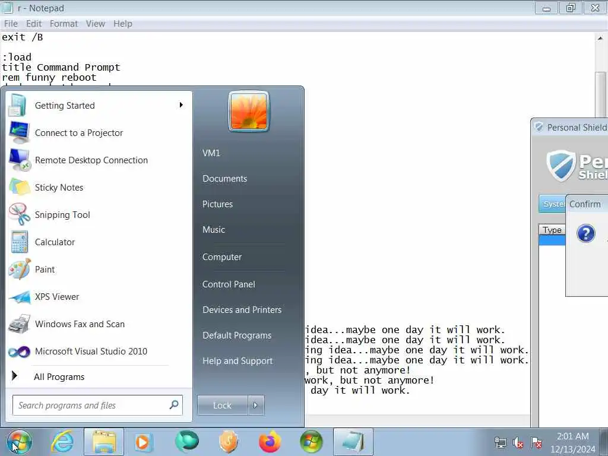Click the 'title Command Prompt' line in Notepad
The width and height of the screenshot is (608, 456).
click(x=61, y=68)
